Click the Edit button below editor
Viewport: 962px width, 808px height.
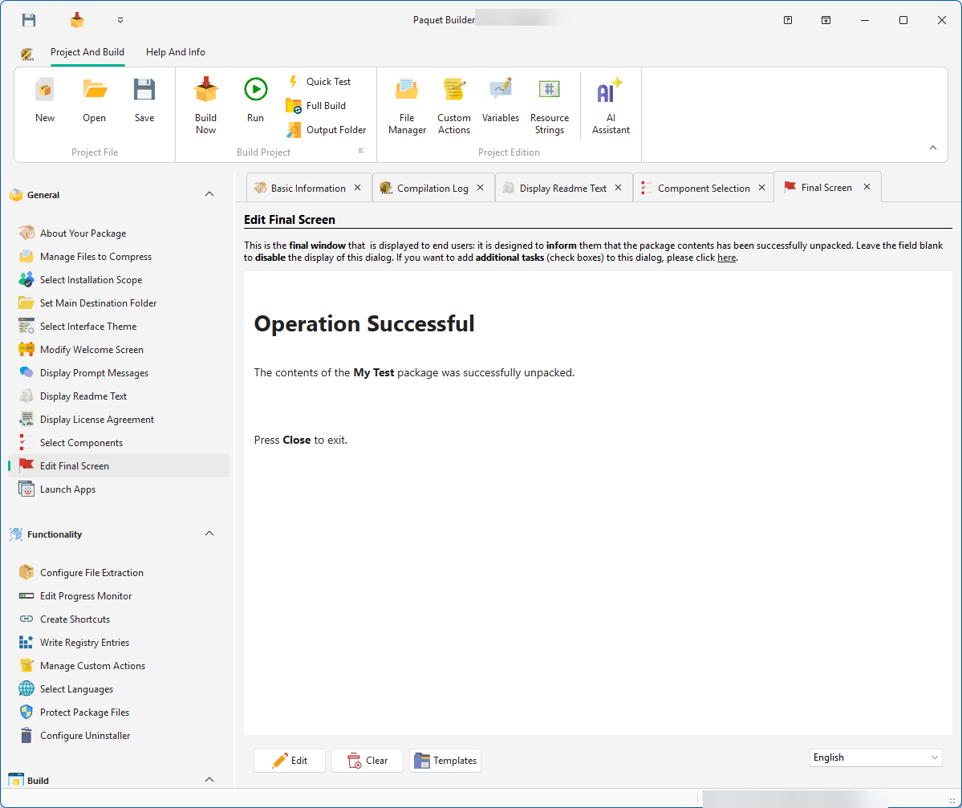coord(290,761)
